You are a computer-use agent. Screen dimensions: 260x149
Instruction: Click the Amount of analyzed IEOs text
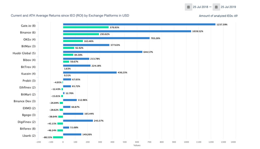point(218,16)
